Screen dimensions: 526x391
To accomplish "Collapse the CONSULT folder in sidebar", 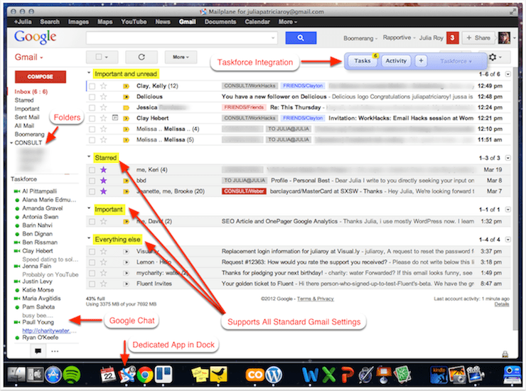I will click(x=11, y=143).
